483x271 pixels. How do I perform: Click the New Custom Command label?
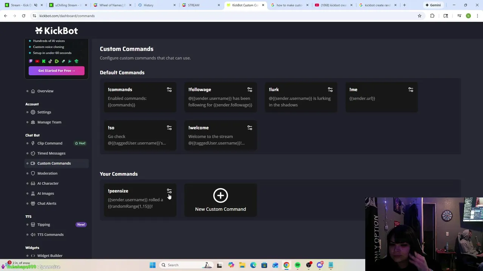[220, 209]
